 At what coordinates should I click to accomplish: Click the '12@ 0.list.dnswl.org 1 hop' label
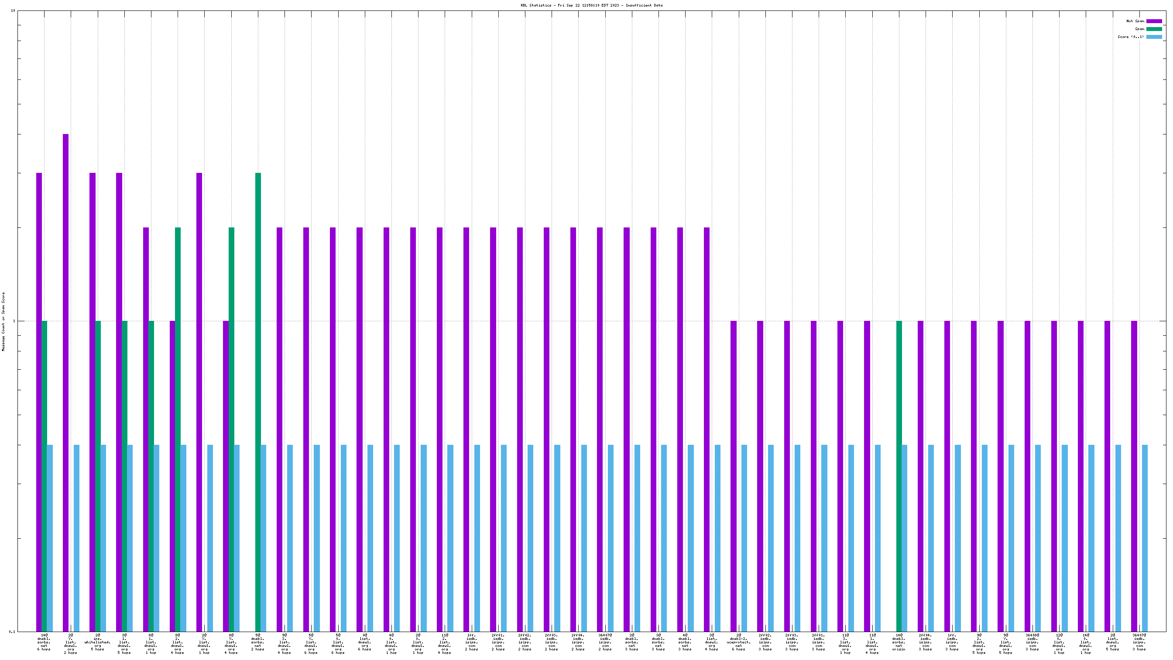tap(1059, 643)
